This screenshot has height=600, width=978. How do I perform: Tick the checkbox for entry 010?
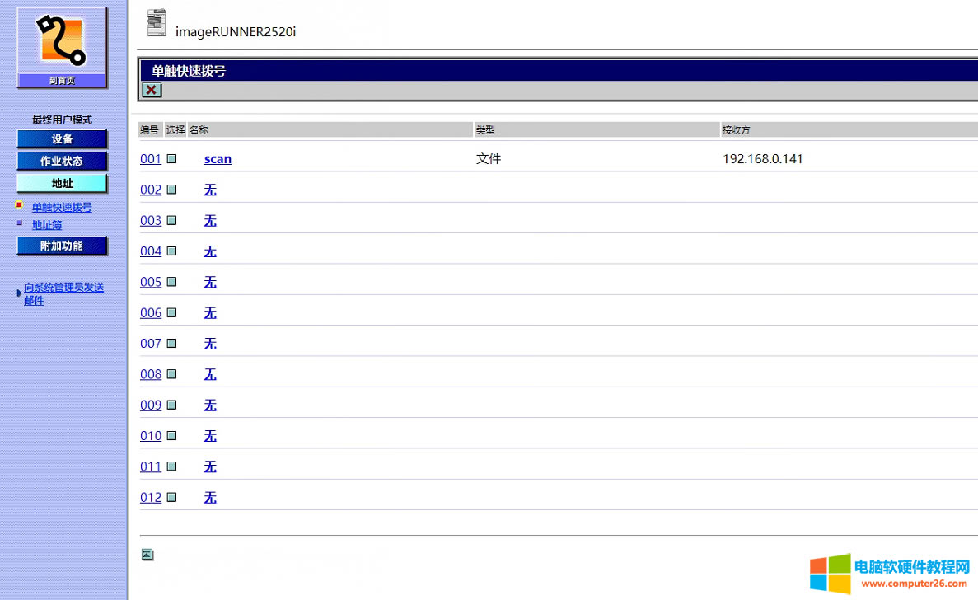[x=171, y=435]
